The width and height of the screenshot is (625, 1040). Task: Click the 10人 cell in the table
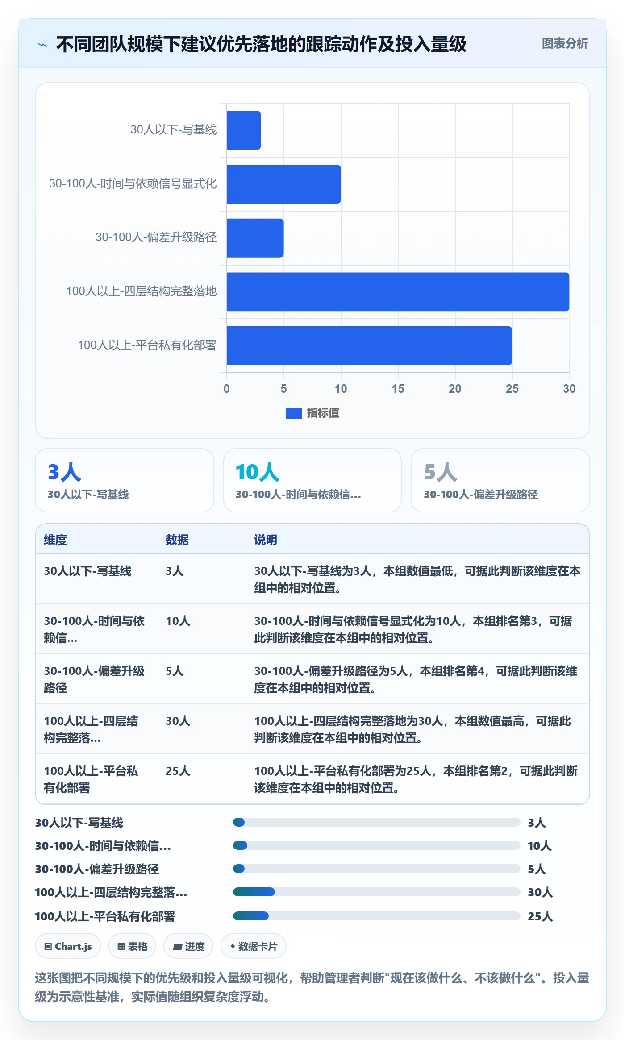pos(178,621)
